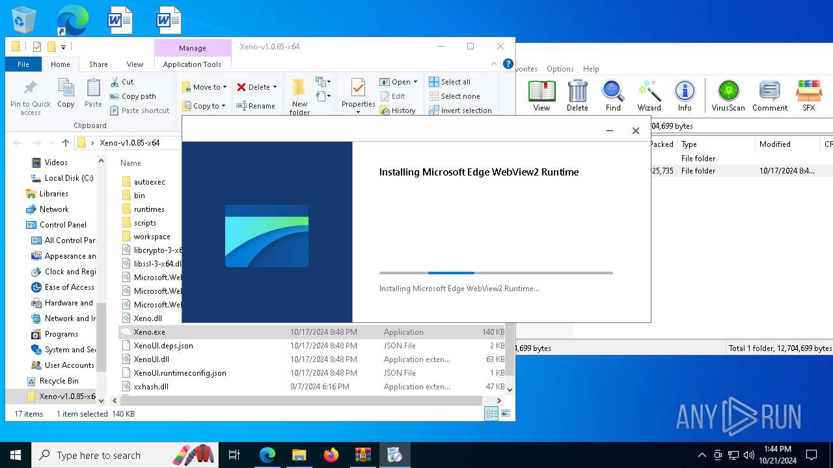This screenshot has height=468, width=833.
Task: Switch to Details view layout icon
Action: 492,413
